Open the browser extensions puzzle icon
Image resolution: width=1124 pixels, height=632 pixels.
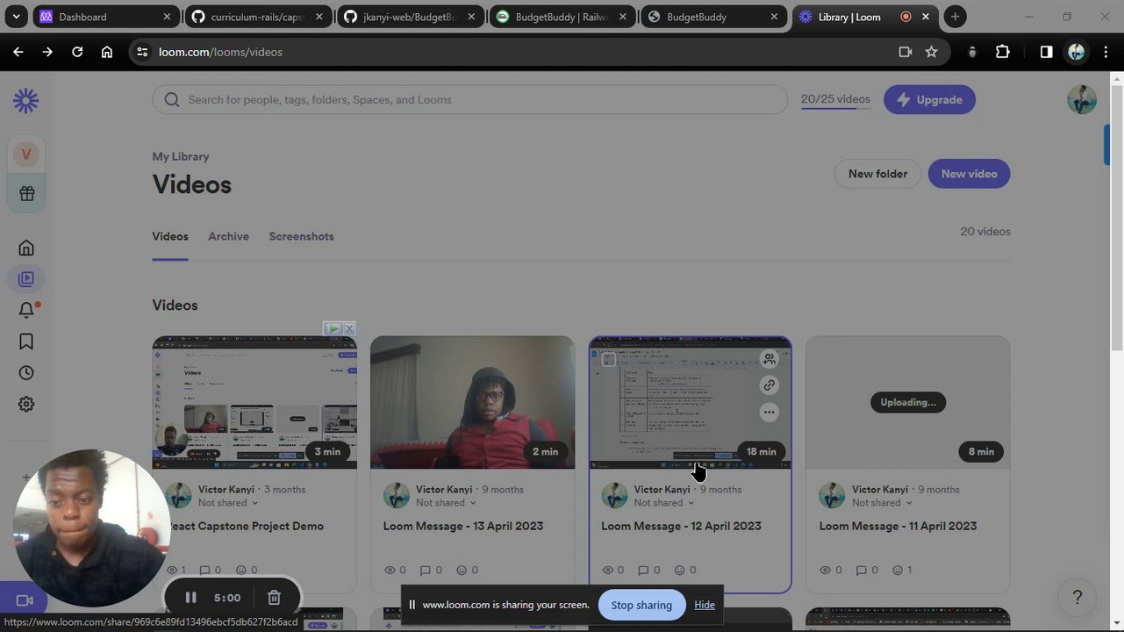click(x=1003, y=52)
